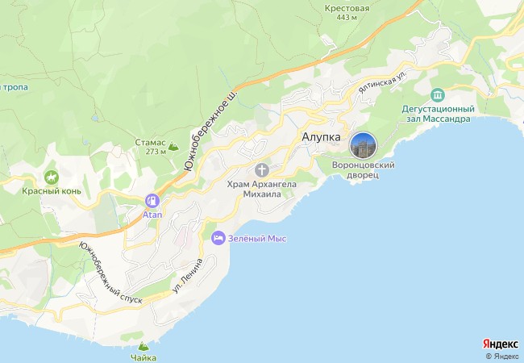Image resolution: width=524 pixels, height=363 pixels.
Task: Click the Зелёный Мыс text label
Action: pyautogui.click(x=257, y=239)
